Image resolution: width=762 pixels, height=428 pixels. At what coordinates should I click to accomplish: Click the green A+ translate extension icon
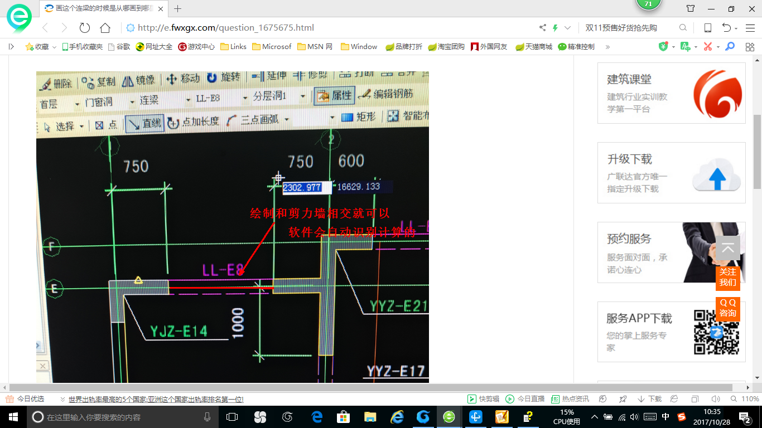coord(685,47)
